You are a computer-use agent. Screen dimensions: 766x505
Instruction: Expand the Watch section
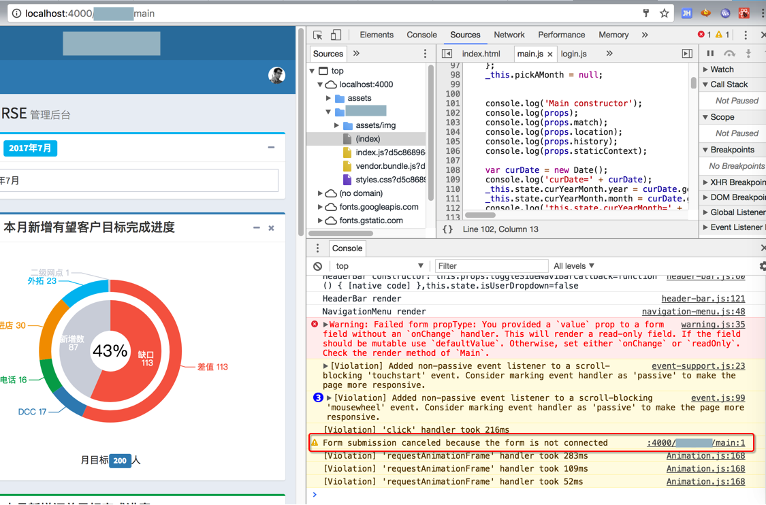point(721,69)
